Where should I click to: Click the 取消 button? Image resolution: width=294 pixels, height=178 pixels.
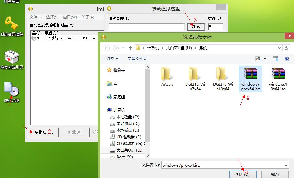coord(275,174)
